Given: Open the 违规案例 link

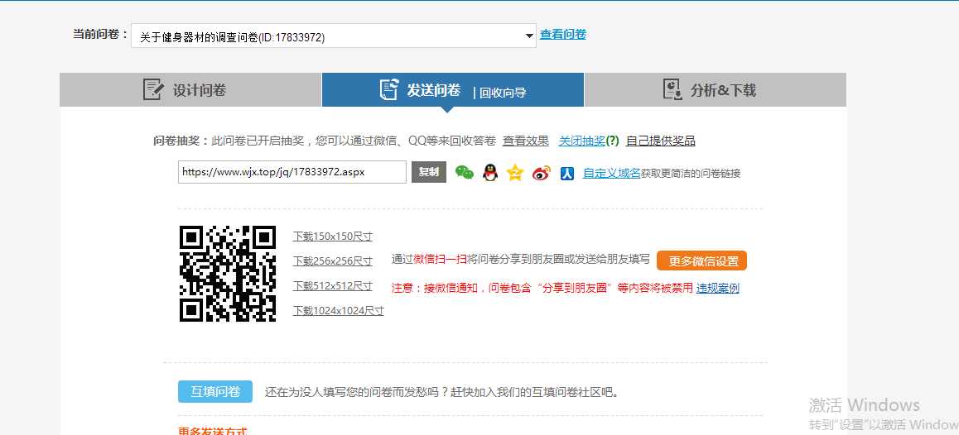Looking at the screenshot, I should coord(717,288).
